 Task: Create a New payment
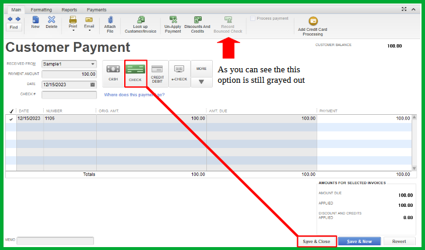(35, 22)
